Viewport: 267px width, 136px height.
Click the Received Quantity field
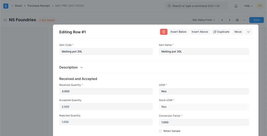(x=106, y=91)
